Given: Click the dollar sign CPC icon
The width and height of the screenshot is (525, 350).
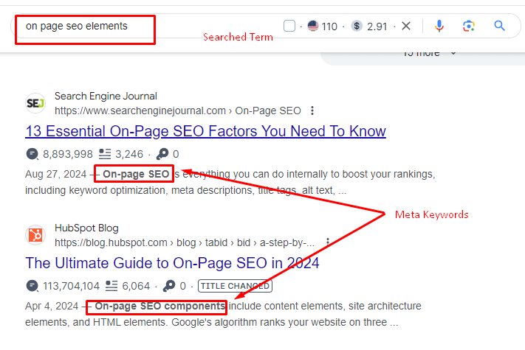Looking at the screenshot, I should click(357, 26).
